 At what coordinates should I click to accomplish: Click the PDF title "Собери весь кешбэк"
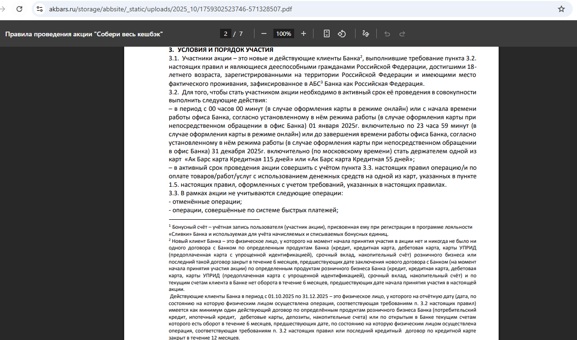pyautogui.click(x=84, y=34)
